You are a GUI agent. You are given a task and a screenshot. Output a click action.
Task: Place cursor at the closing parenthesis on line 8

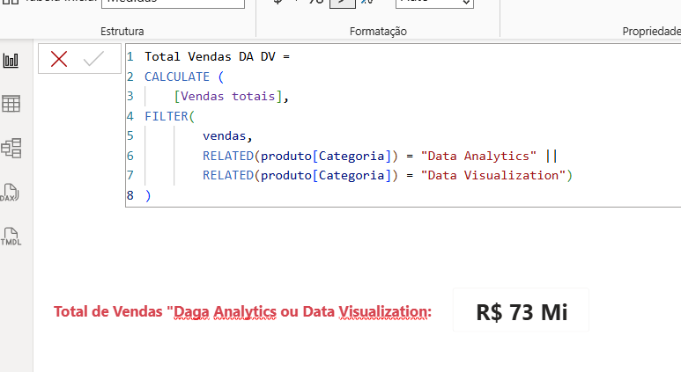pos(148,196)
